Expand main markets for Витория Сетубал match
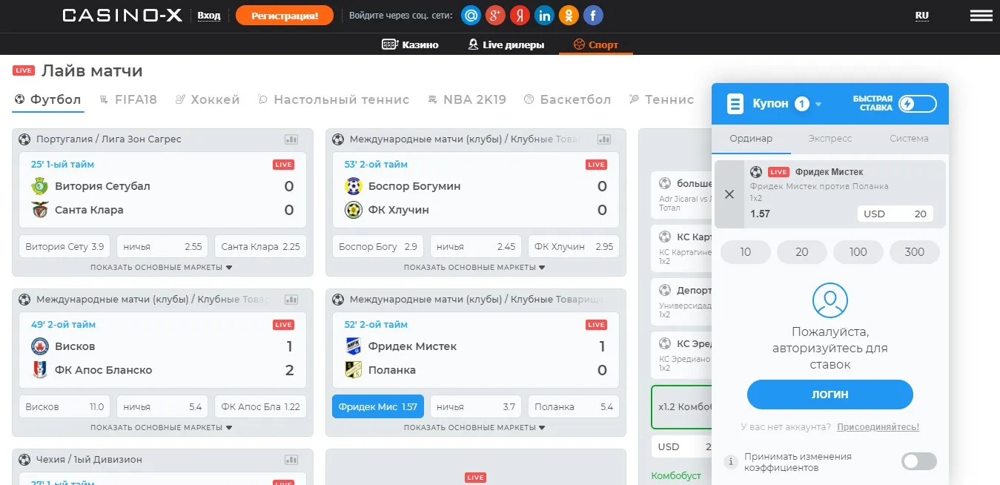The image size is (1000, 485). click(x=162, y=268)
